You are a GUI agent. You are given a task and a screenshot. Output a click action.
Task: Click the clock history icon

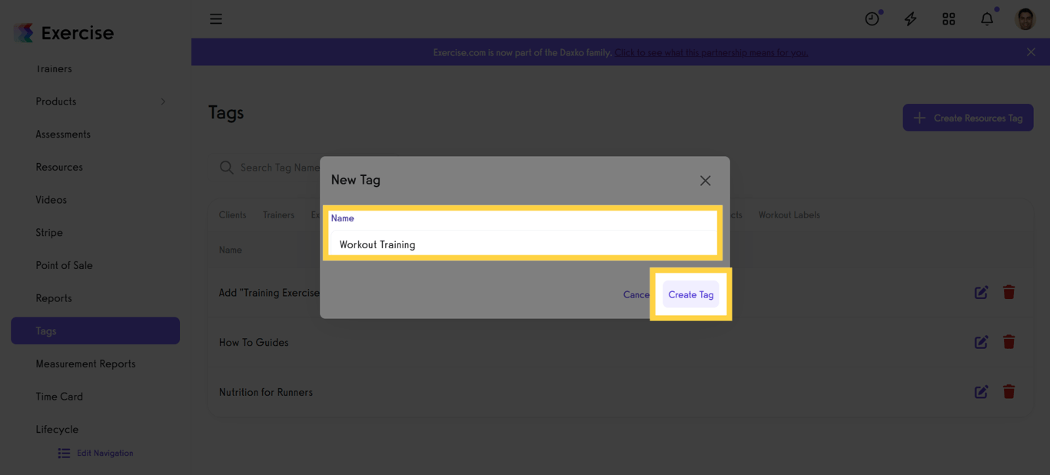point(872,18)
